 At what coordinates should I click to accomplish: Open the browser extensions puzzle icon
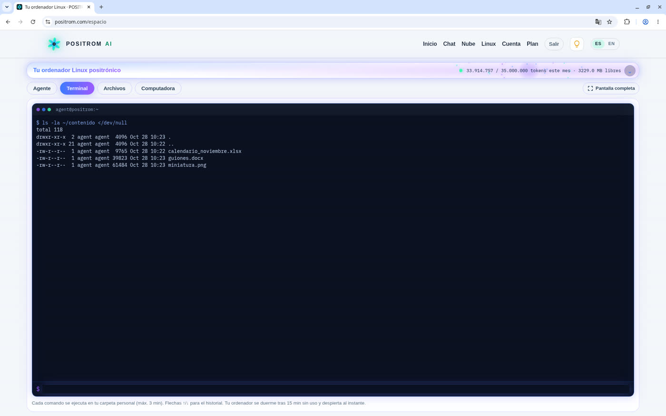click(627, 22)
